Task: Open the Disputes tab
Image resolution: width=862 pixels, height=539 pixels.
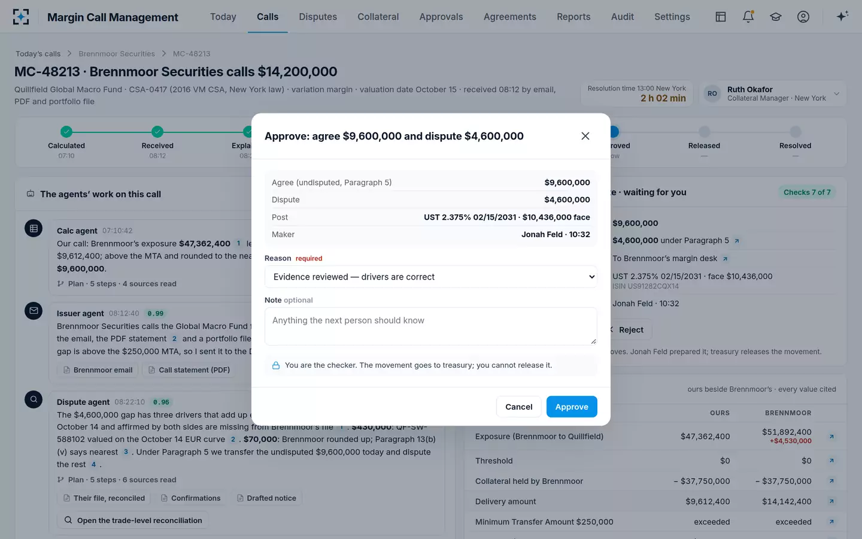Action: 318,17
